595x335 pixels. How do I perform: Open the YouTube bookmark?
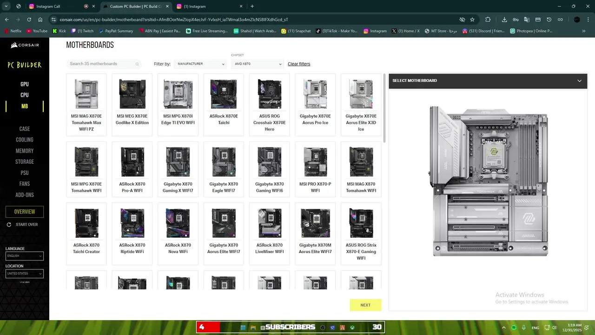pyautogui.click(x=37, y=31)
